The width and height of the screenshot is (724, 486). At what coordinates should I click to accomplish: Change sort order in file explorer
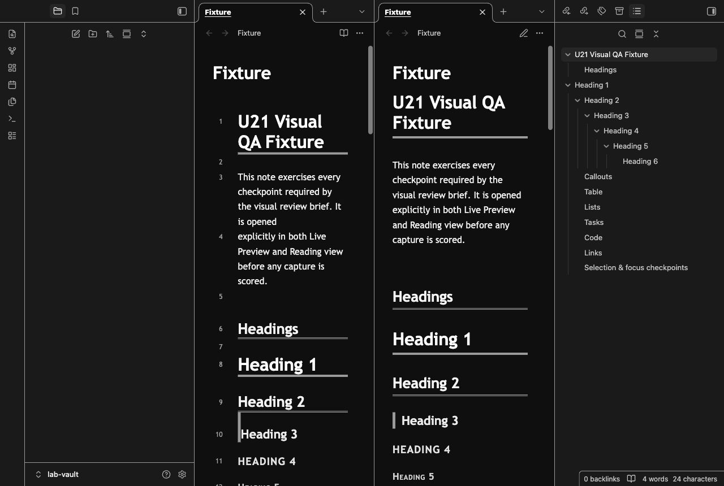(x=110, y=34)
